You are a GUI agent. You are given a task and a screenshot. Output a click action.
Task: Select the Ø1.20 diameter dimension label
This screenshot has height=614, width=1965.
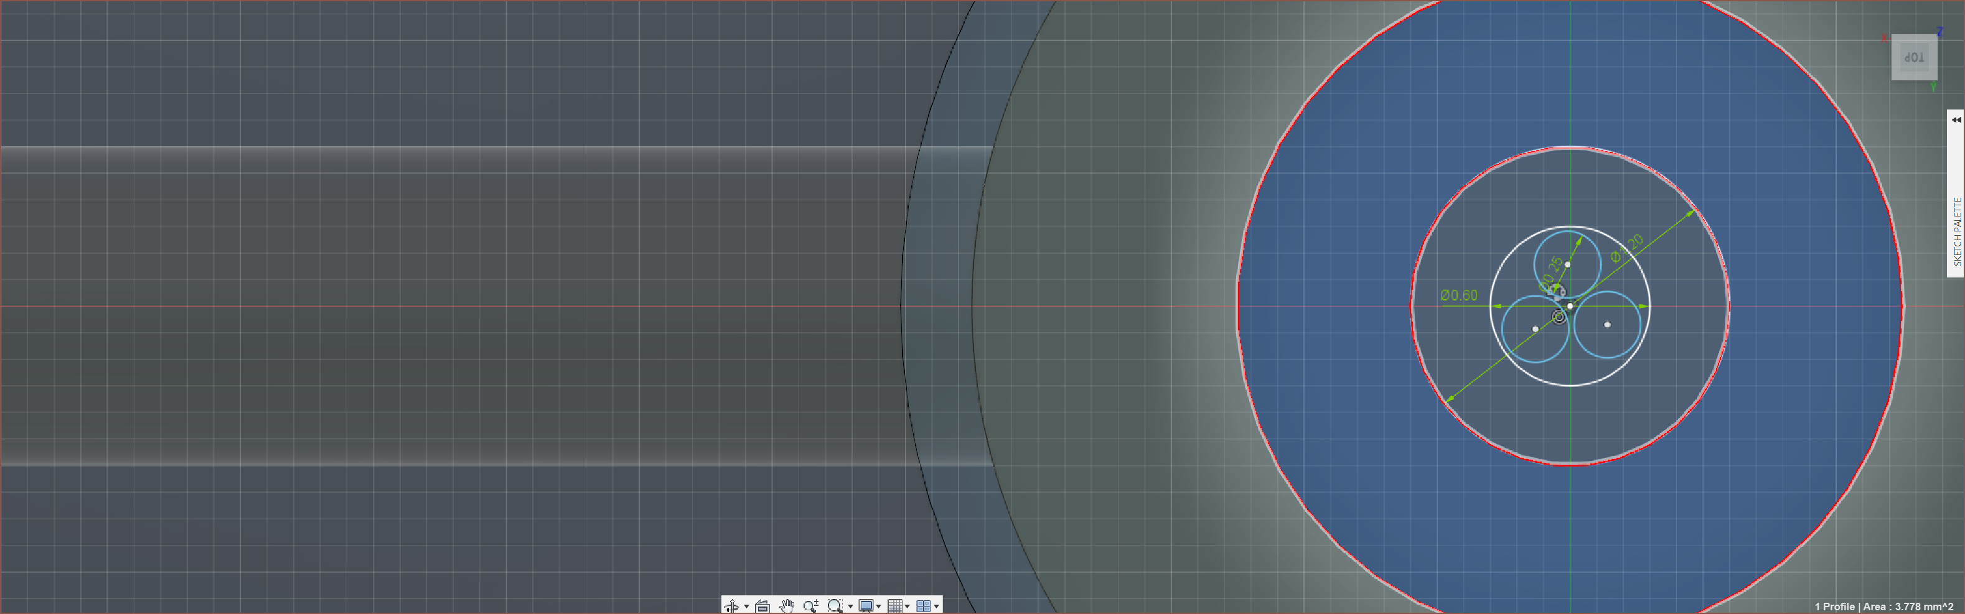1626,249
